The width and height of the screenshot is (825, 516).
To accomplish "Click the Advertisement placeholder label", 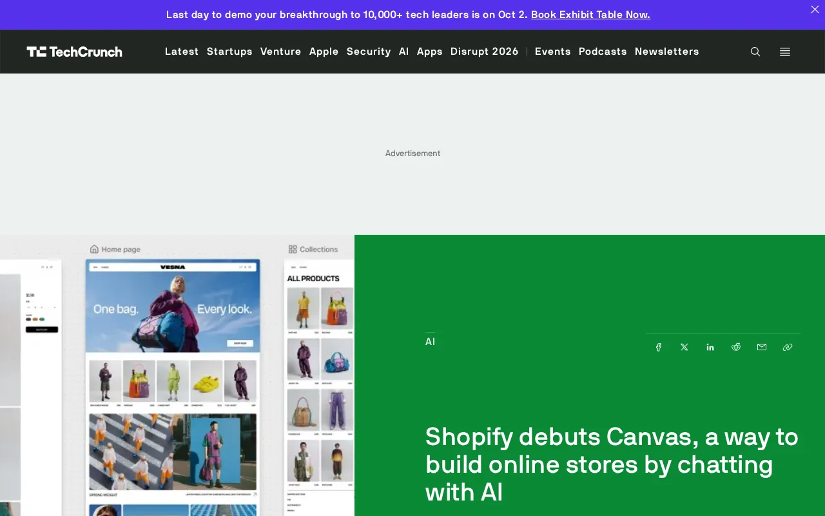I will [412, 154].
